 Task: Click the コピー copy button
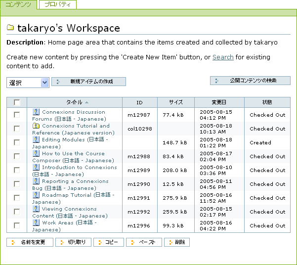click(x=109, y=242)
